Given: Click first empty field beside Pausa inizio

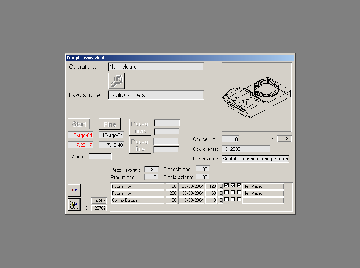Looking at the screenshot, I should point(167,123).
